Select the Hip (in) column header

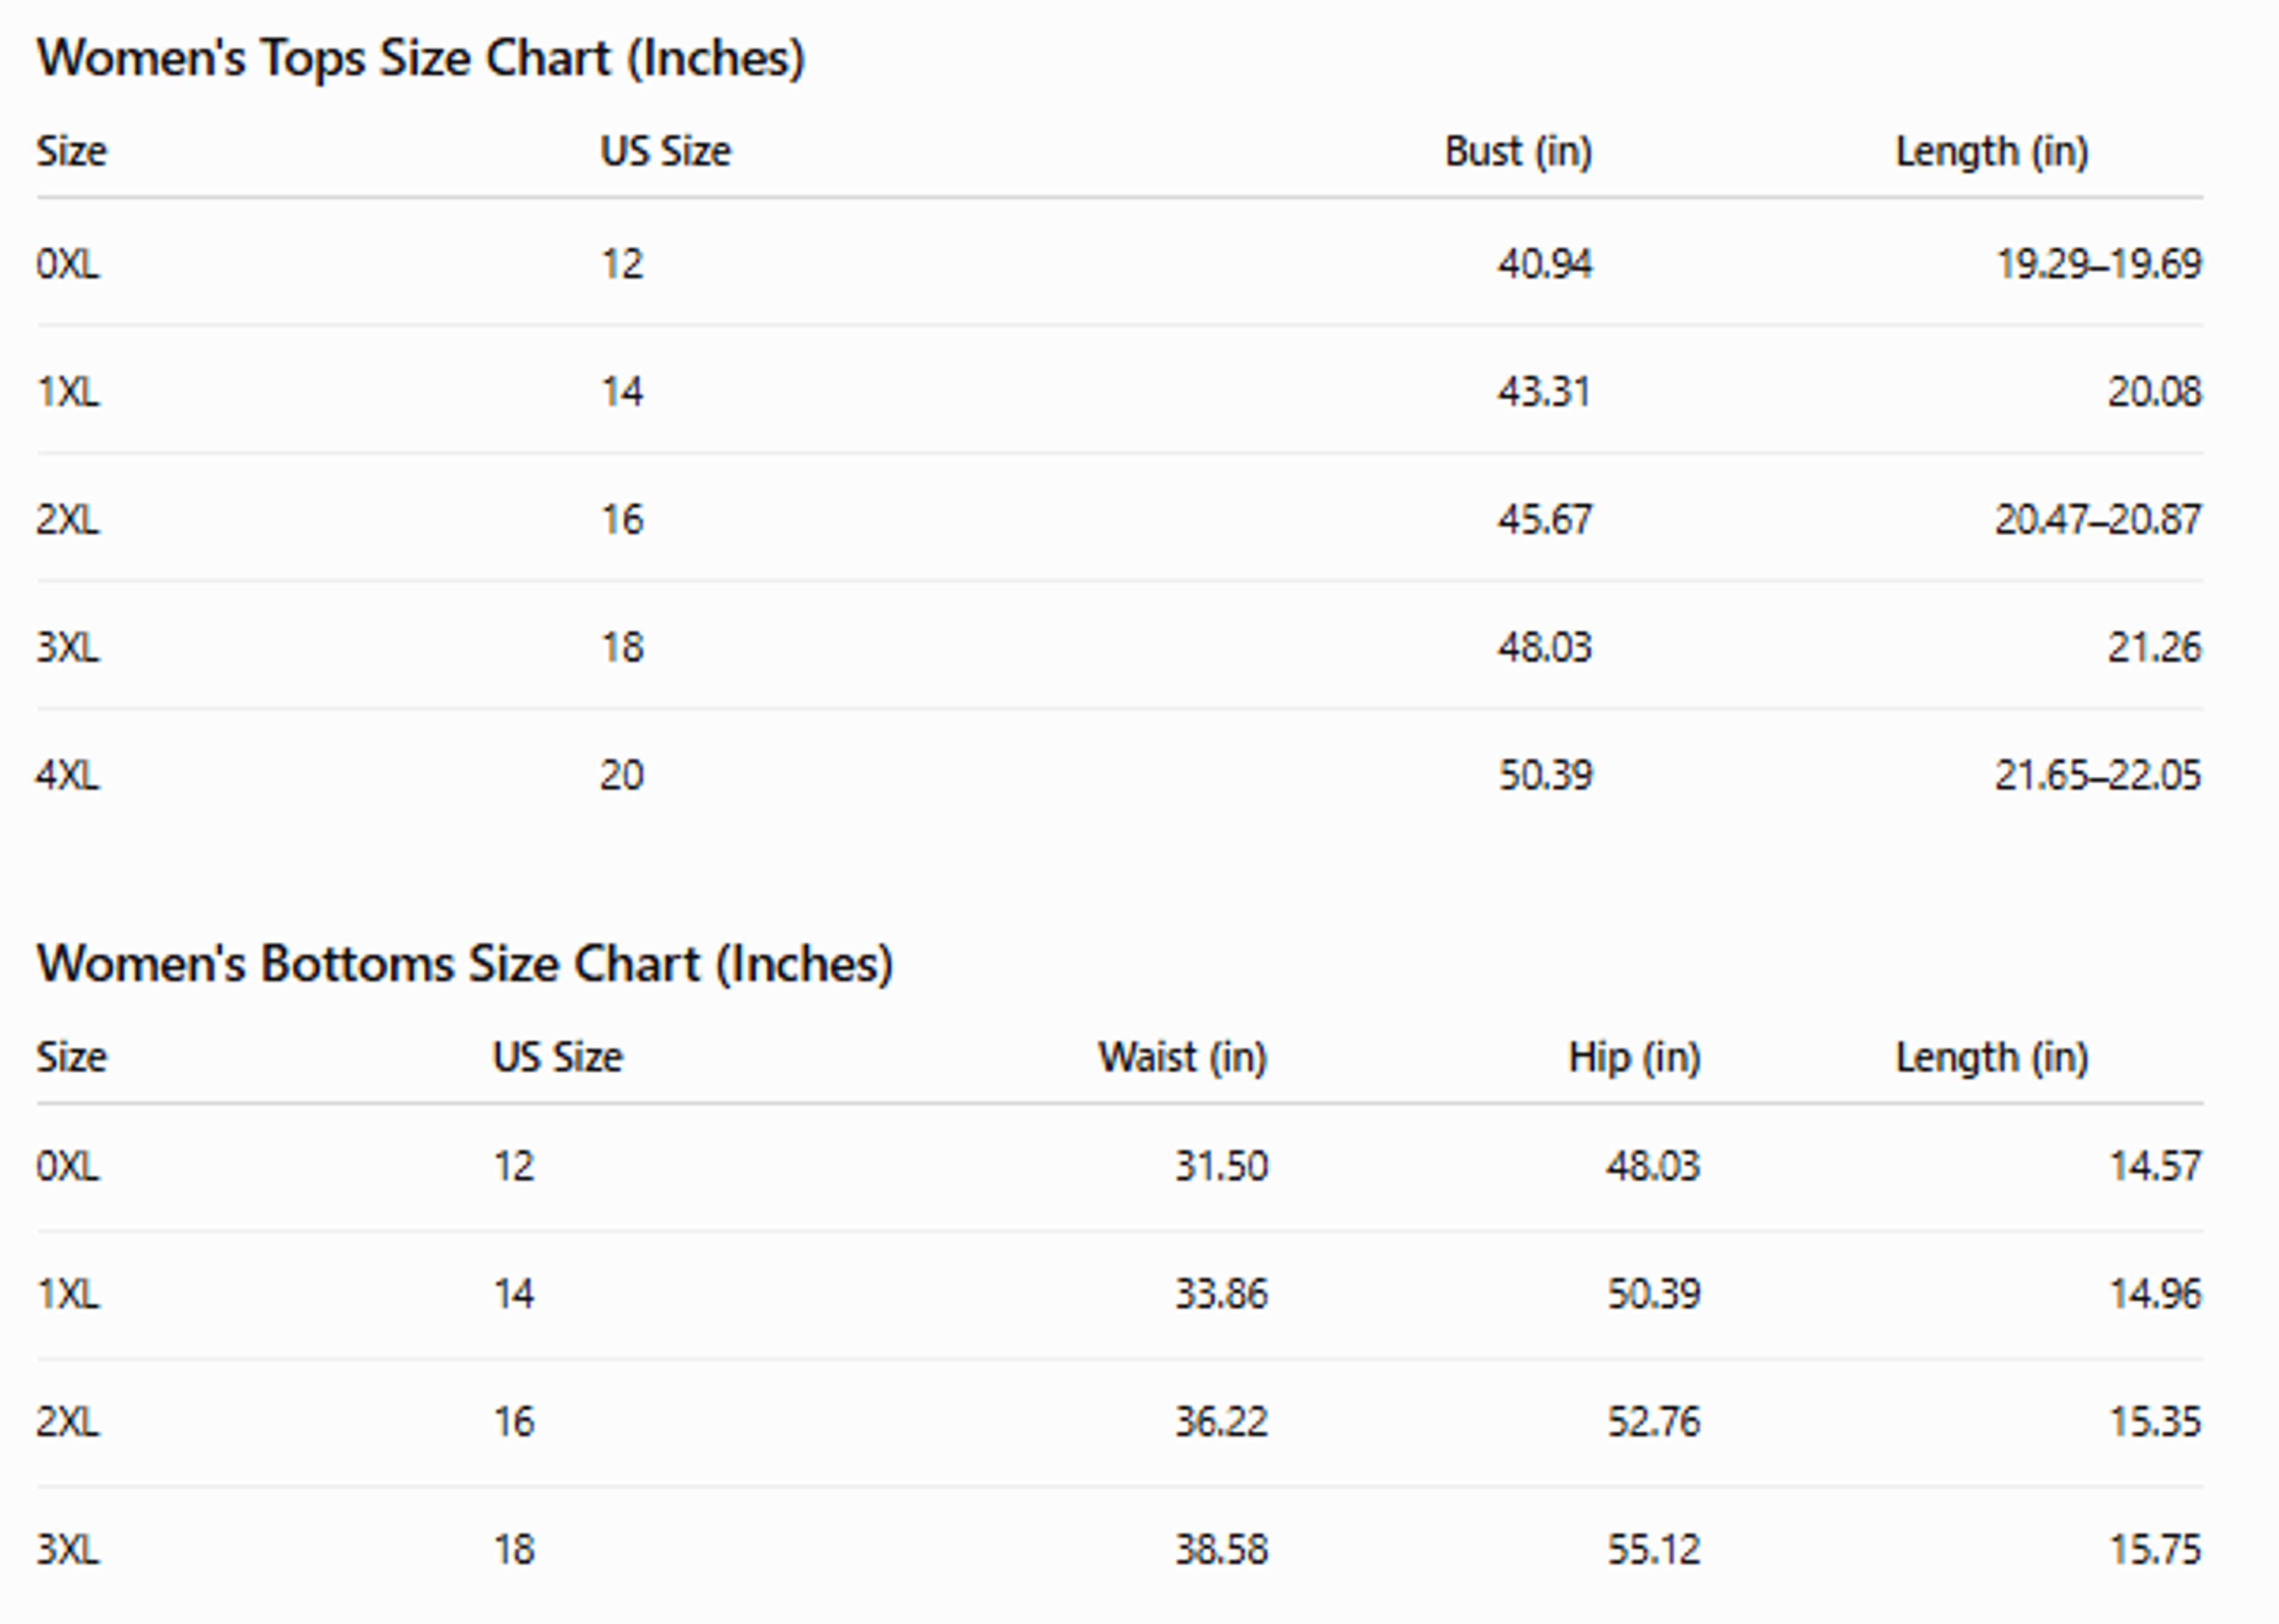click(x=1634, y=1057)
